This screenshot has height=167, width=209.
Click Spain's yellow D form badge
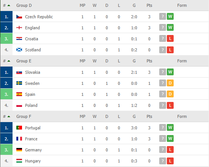pyautogui.click(x=170, y=94)
